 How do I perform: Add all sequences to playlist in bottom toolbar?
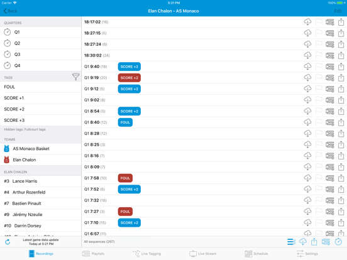coord(326,242)
